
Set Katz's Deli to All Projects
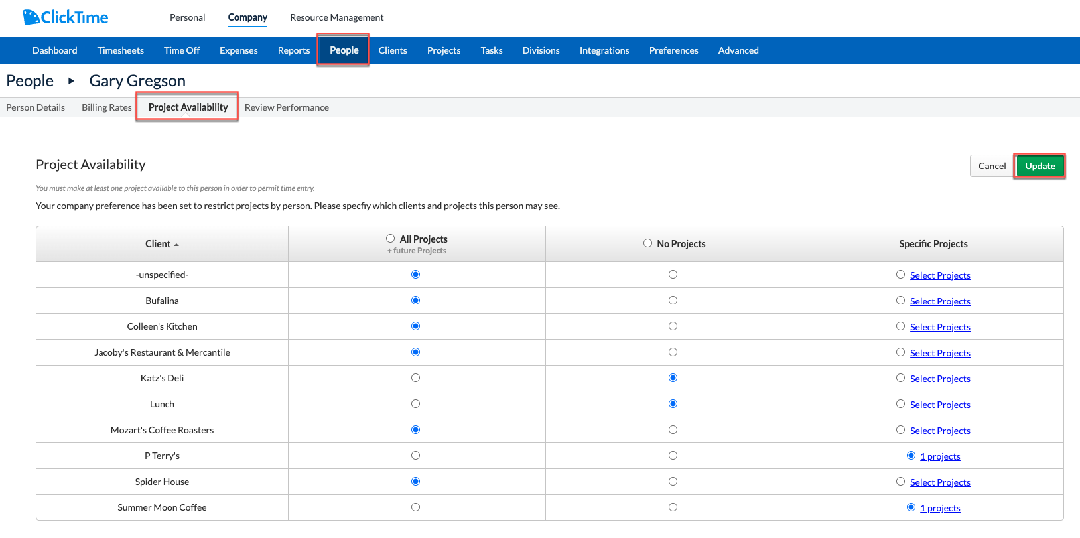coord(415,378)
